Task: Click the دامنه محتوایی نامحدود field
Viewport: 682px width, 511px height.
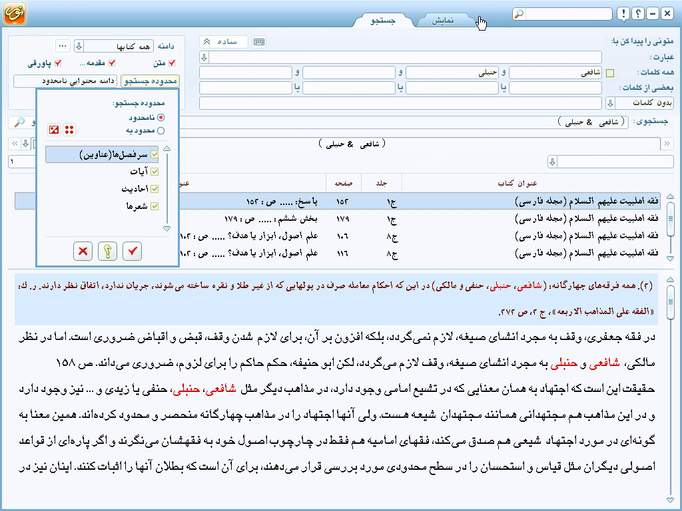Action: click(65, 81)
